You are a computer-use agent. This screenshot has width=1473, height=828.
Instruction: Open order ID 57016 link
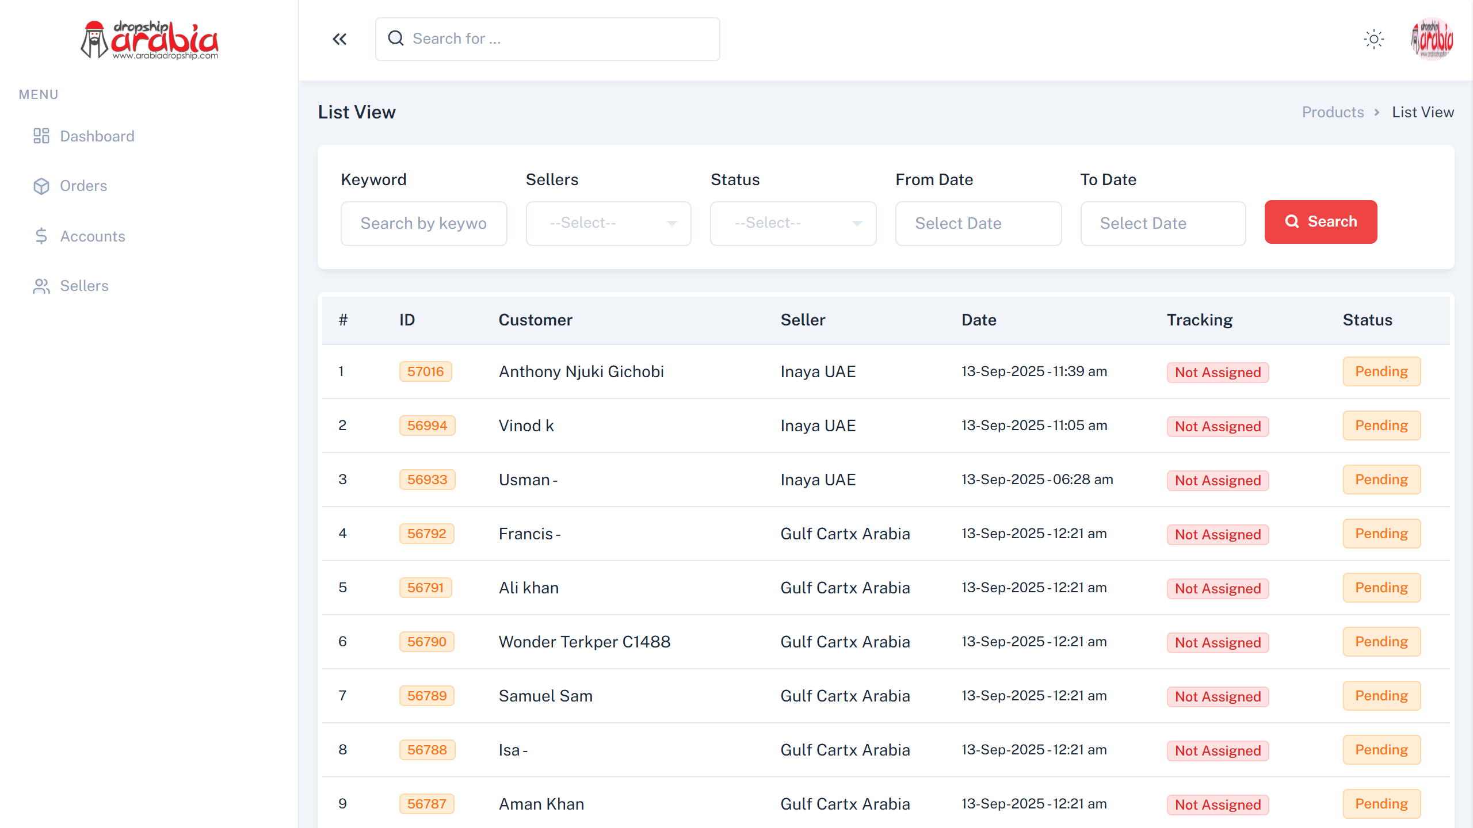425,371
